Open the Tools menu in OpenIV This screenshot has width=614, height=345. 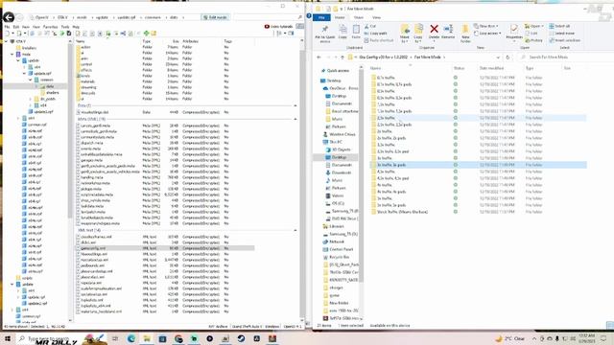[x=65, y=27]
